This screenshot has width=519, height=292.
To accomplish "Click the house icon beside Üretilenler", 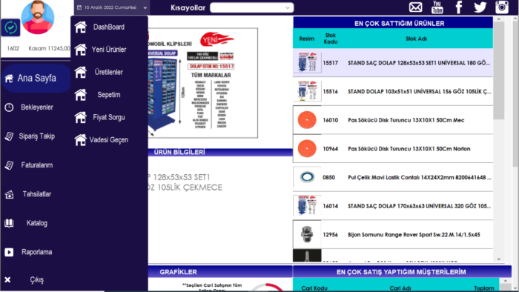I will pyautogui.click(x=80, y=72).
